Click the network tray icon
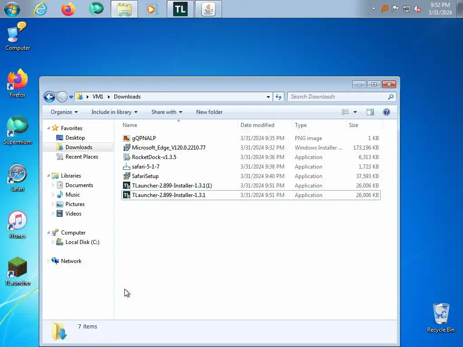 [406, 9]
